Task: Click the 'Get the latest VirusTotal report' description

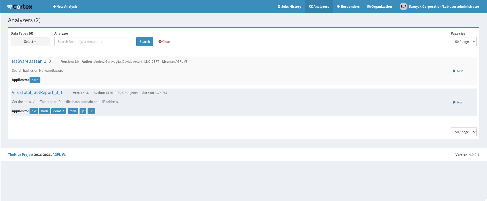Action: pos(65,102)
